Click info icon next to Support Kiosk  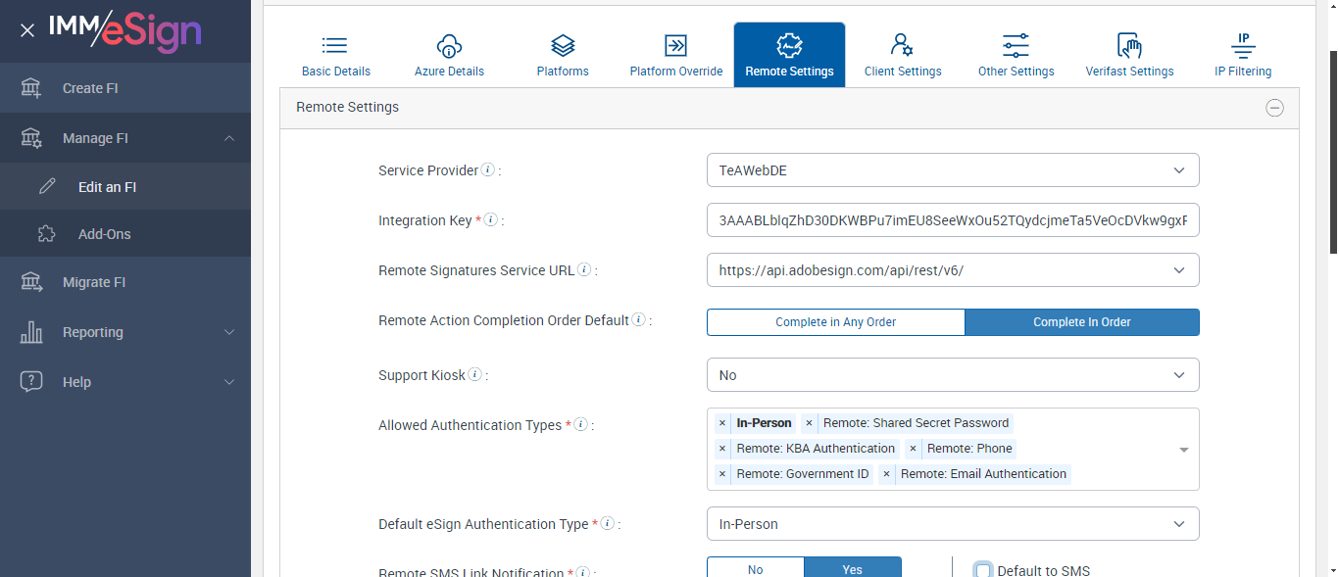point(474,374)
